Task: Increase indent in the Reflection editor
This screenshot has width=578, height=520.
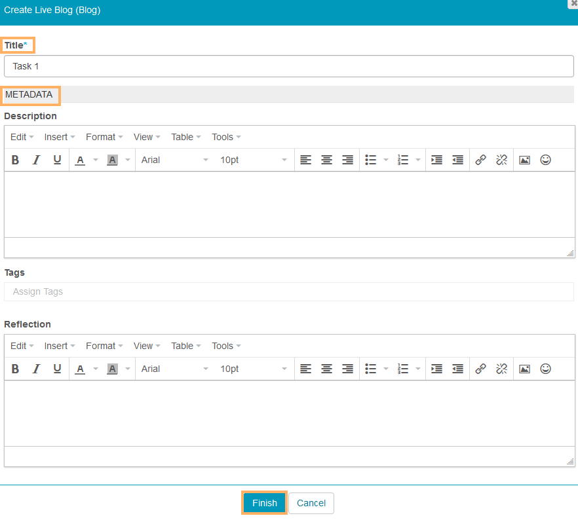Action: [436, 369]
